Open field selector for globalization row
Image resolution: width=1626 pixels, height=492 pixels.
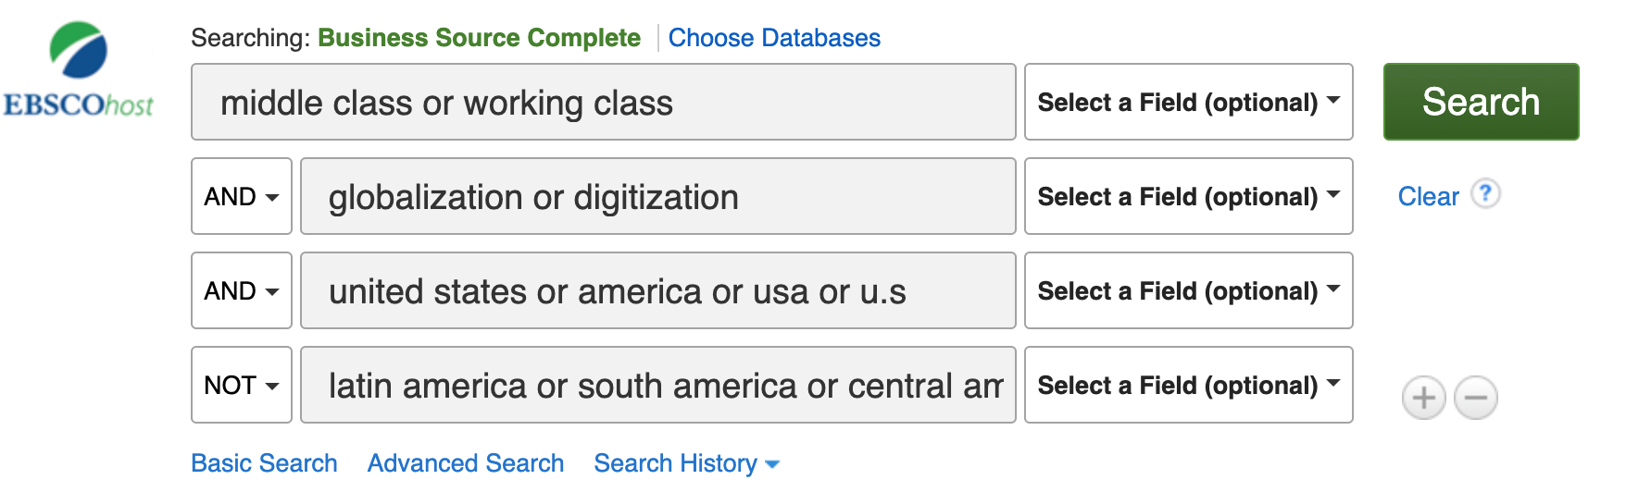1188,196
